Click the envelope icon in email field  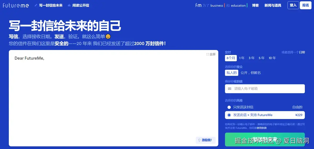point(229,89)
